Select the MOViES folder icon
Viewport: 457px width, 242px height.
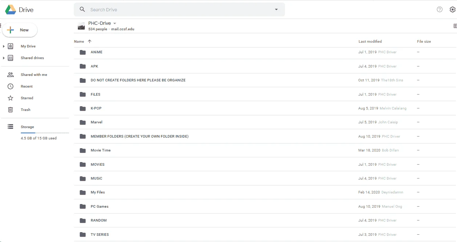83,165
